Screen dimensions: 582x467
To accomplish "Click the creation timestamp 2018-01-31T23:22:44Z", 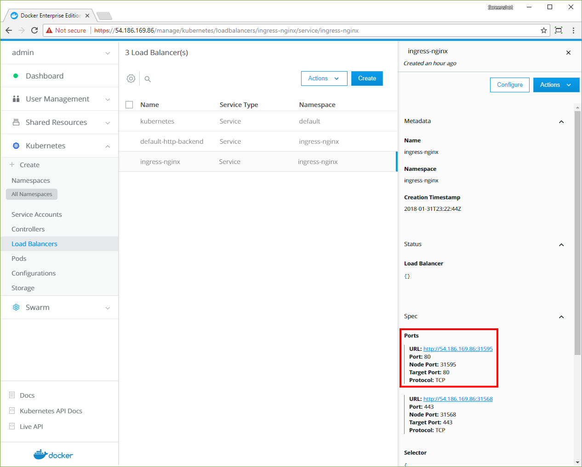I will point(433,209).
